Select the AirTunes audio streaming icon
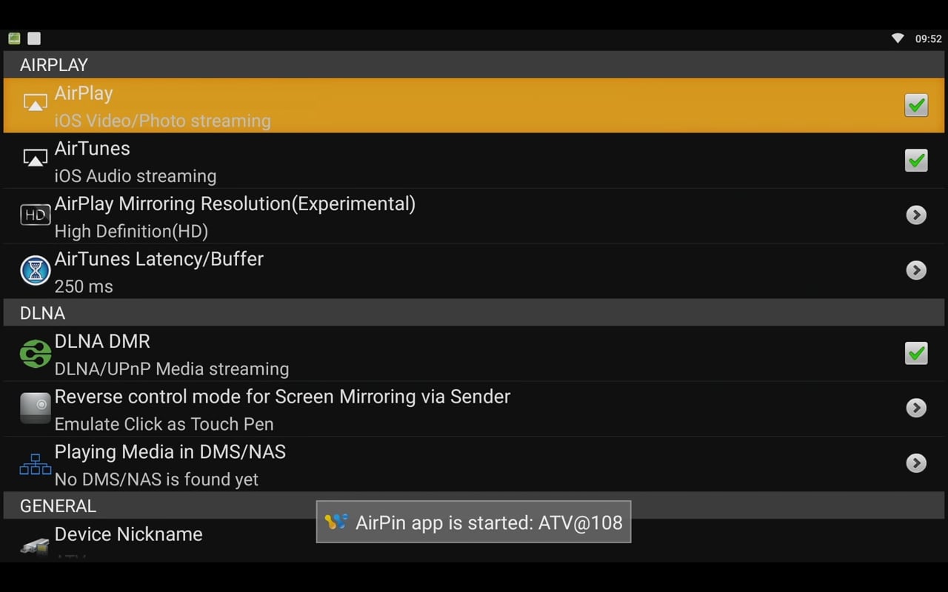 35,157
